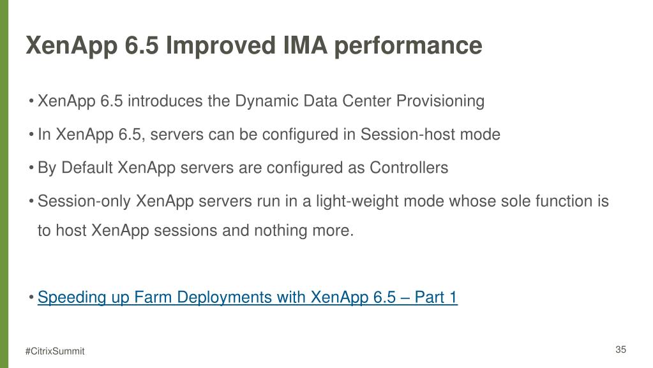Click the bullet dot before first bullet

point(31,101)
